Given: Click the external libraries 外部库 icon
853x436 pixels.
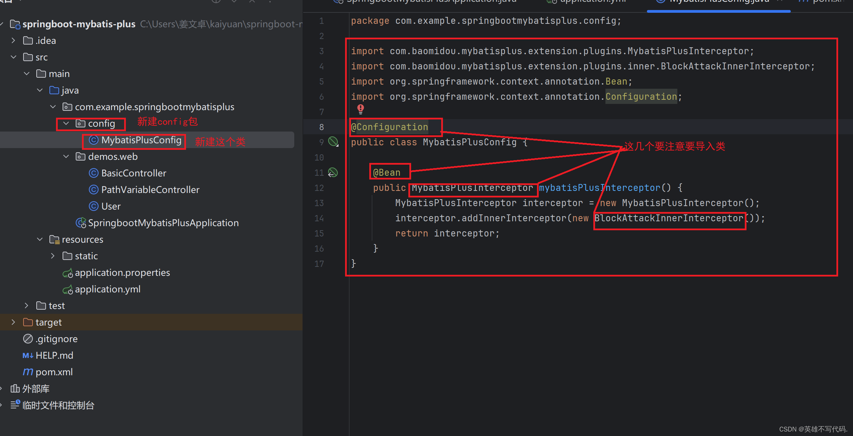Looking at the screenshot, I should pyautogui.click(x=15, y=388).
